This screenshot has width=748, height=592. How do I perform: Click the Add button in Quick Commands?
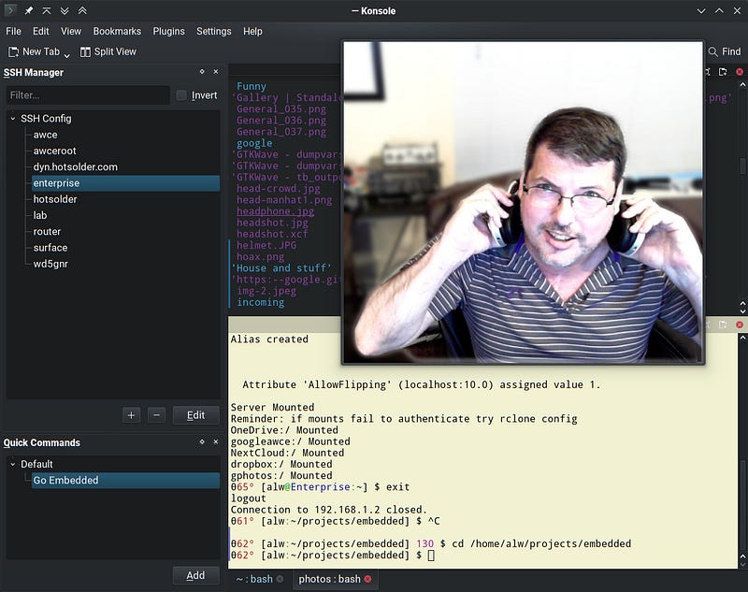tap(195, 575)
